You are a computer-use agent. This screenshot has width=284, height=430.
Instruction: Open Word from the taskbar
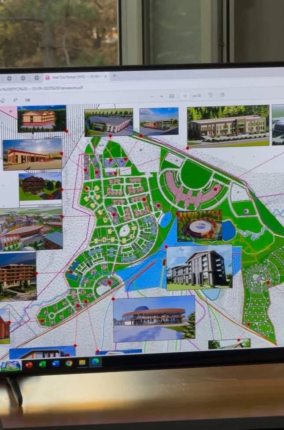[55, 364]
